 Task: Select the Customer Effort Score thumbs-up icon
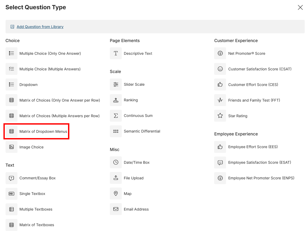pos(220,84)
